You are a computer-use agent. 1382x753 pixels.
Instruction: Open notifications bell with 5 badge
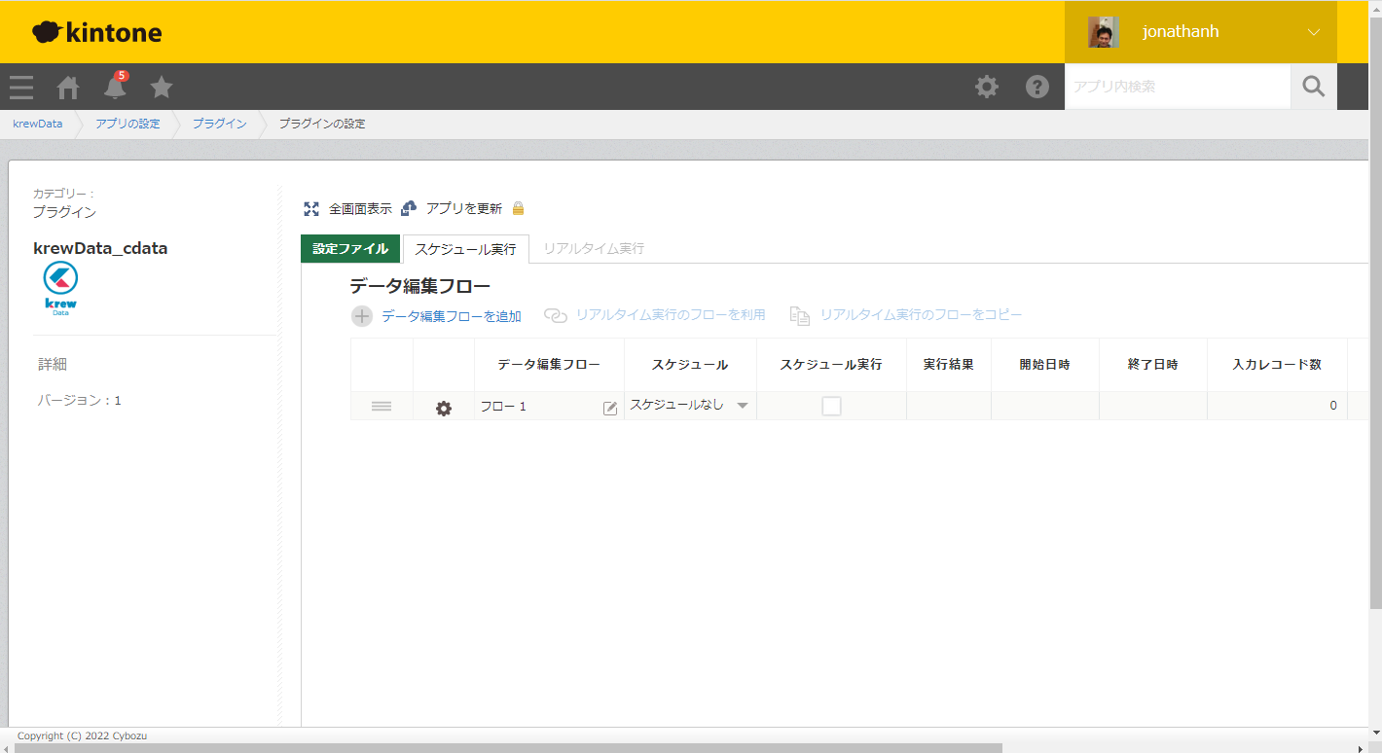pyautogui.click(x=116, y=86)
